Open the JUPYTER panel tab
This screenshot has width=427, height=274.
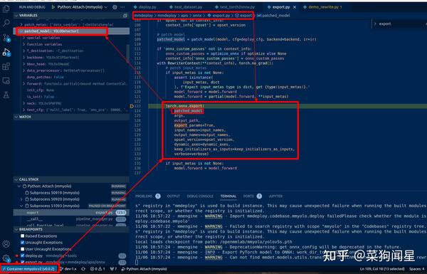tap(275, 196)
